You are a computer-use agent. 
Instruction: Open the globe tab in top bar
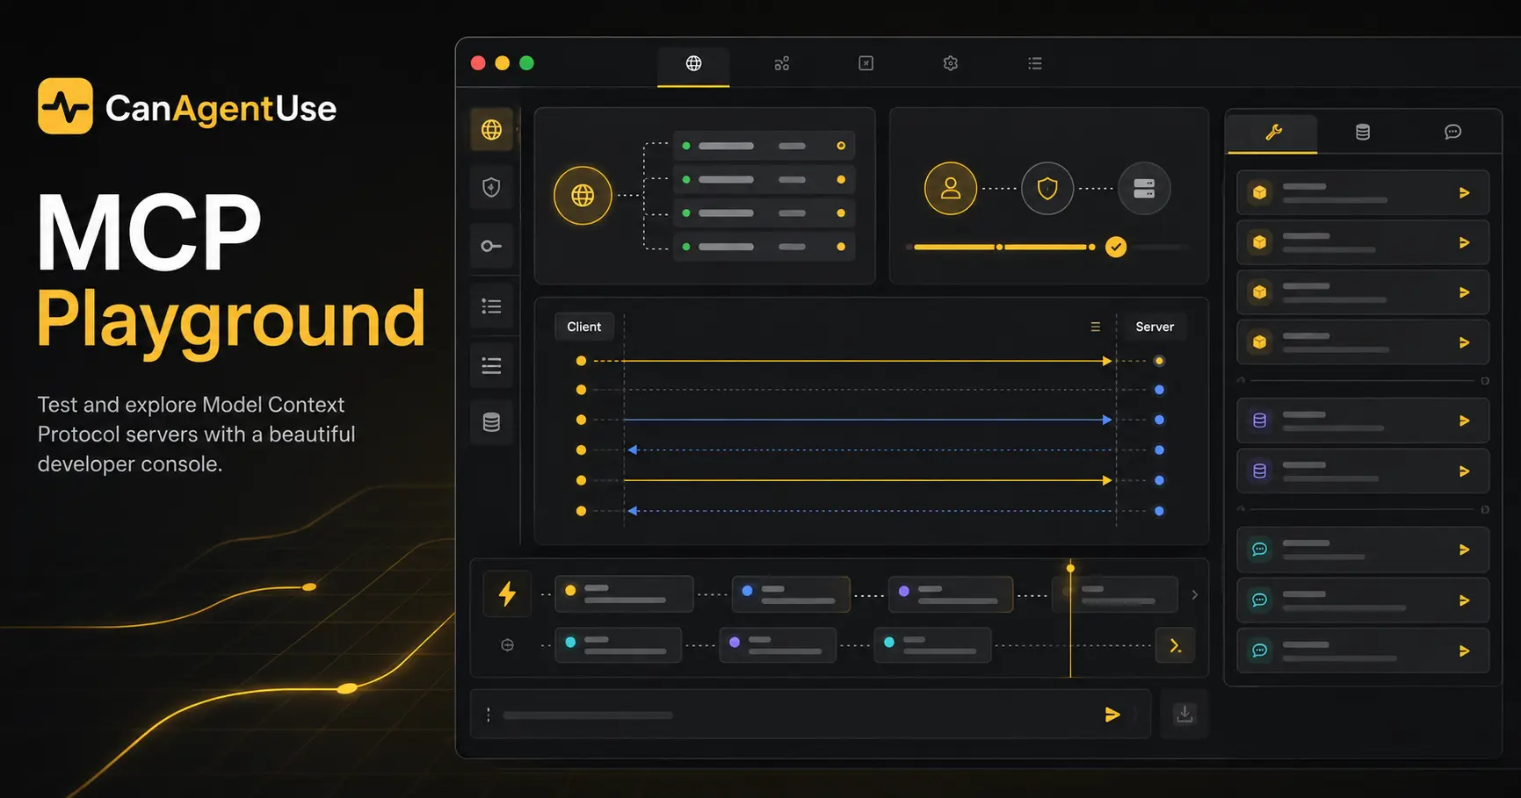pyautogui.click(x=693, y=63)
